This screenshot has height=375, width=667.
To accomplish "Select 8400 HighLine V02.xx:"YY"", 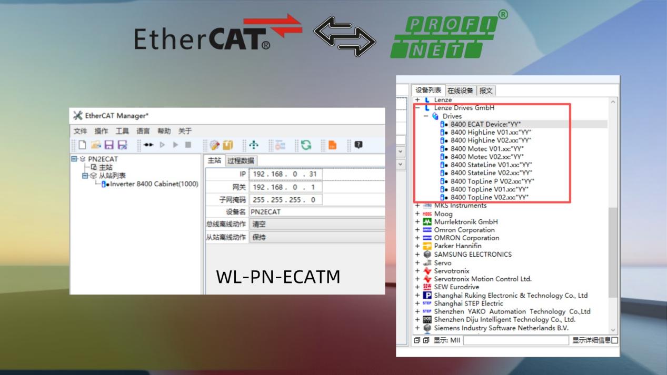I will tap(491, 140).
